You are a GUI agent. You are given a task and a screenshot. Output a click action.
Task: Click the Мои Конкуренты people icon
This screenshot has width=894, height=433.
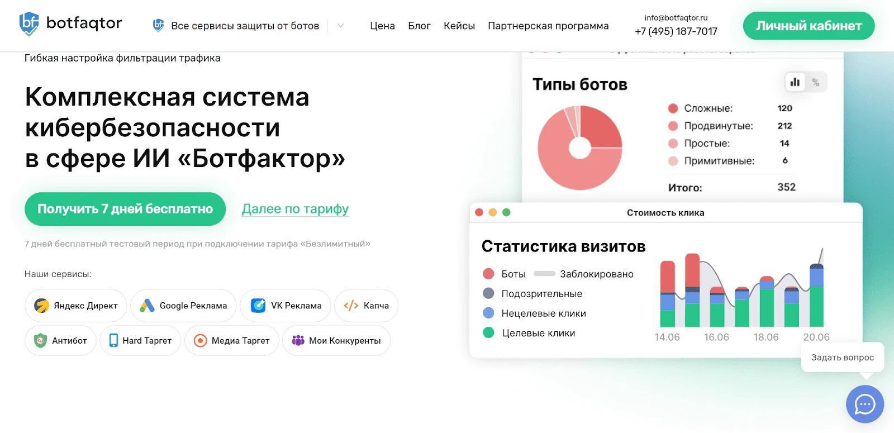pyautogui.click(x=298, y=340)
